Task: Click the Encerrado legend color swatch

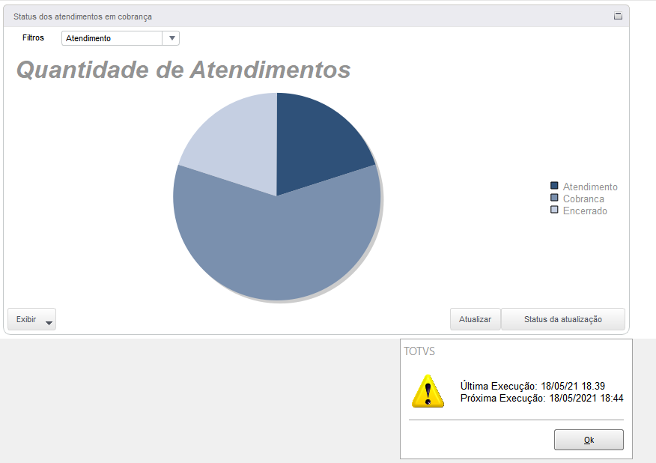Action: pyautogui.click(x=554, y=210)
